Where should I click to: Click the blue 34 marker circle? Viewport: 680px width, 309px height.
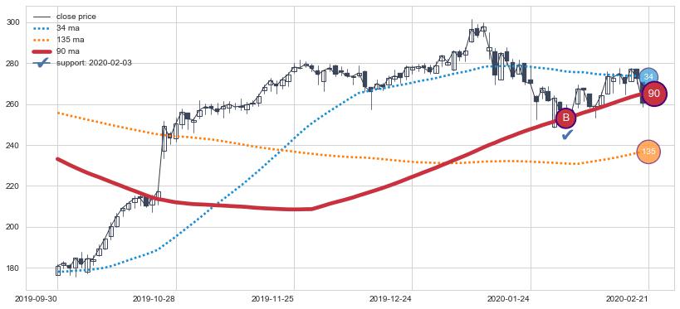[648, 77]
